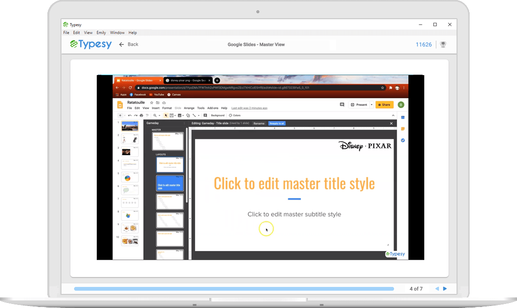
Task: Click the Reapply to all button
Action: (278, 124)
